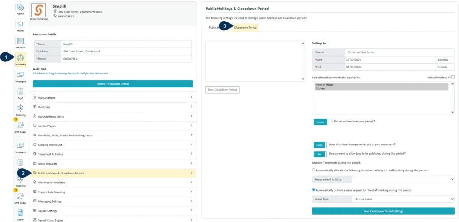The image size is (459, 222).
Task: Open the Our Additional Users section
Action: 113,116
